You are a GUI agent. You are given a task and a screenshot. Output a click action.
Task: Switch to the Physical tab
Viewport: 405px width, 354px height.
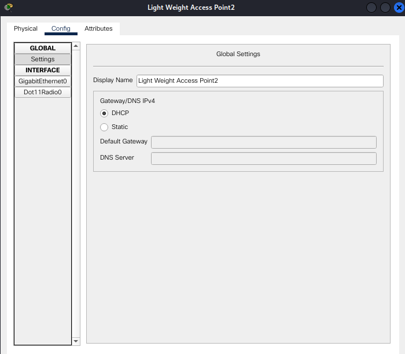tap(25, 28)
